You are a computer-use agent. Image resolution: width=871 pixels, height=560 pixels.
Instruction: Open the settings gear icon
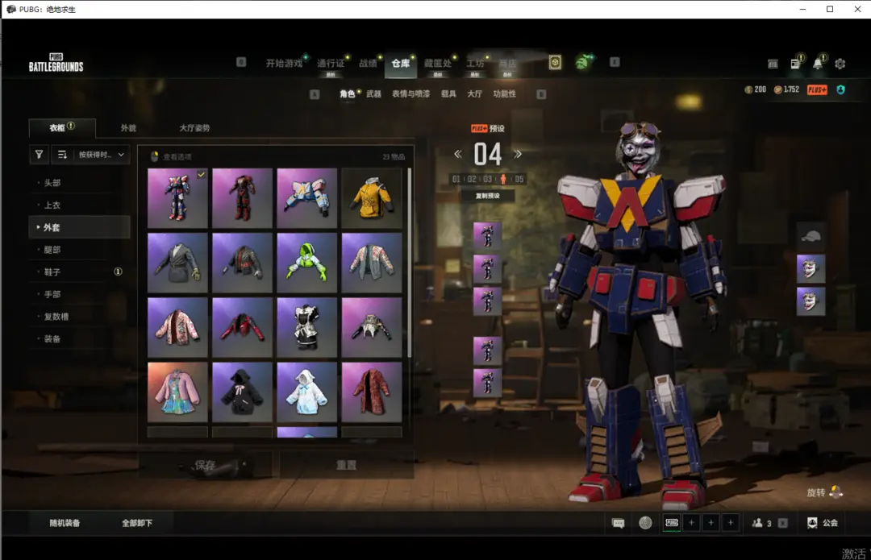(x=840, y=64)
